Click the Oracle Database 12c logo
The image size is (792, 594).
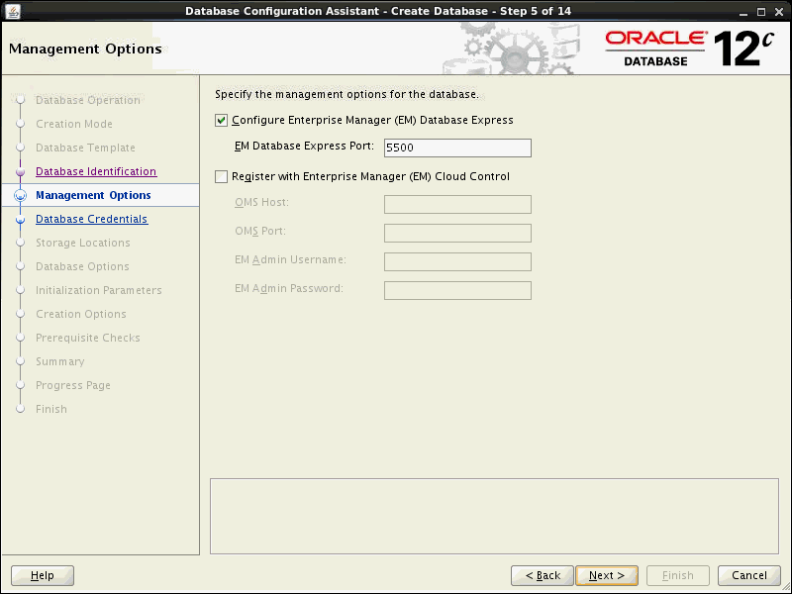tap(689, 49)
